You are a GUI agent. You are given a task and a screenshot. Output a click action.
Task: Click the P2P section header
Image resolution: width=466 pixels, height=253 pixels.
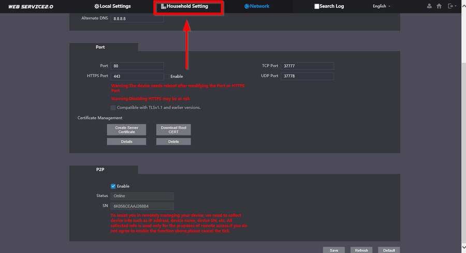click(104, 170)
